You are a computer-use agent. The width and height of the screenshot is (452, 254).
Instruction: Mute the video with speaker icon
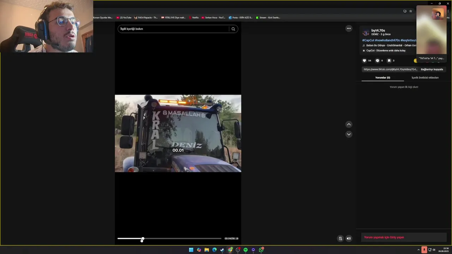click(349, 238)
